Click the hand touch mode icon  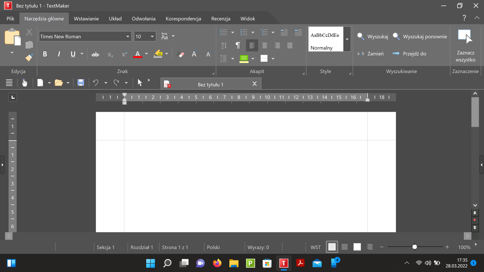tap(24, 83)
